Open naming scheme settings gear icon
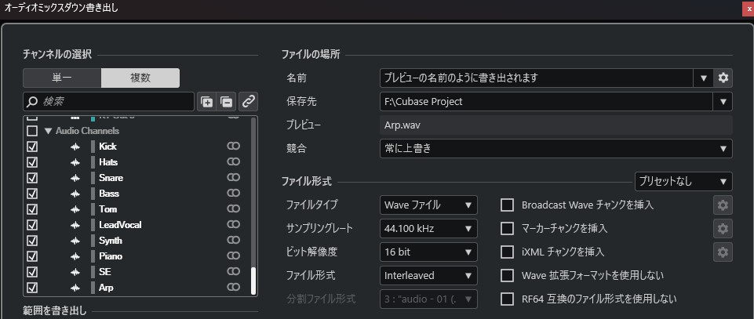This screenshot has width=754, height=319. point(723,78)
